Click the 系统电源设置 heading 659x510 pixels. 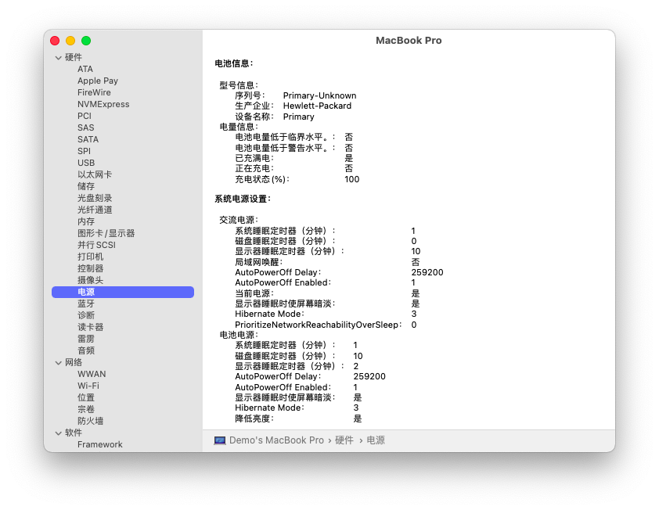click(243, 199)
